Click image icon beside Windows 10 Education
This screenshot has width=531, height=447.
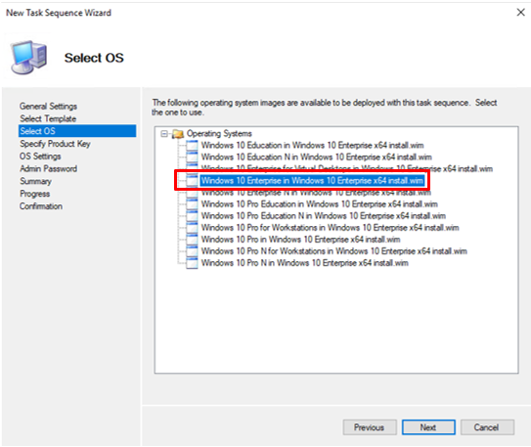pyautogui.click(x=192, y=146)
